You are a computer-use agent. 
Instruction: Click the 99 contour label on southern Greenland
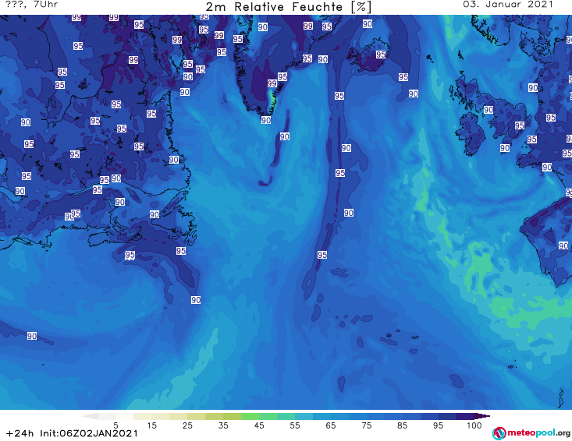point(272,83)
